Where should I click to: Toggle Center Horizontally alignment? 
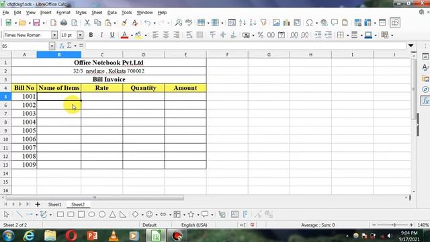(x=166, y=35)
